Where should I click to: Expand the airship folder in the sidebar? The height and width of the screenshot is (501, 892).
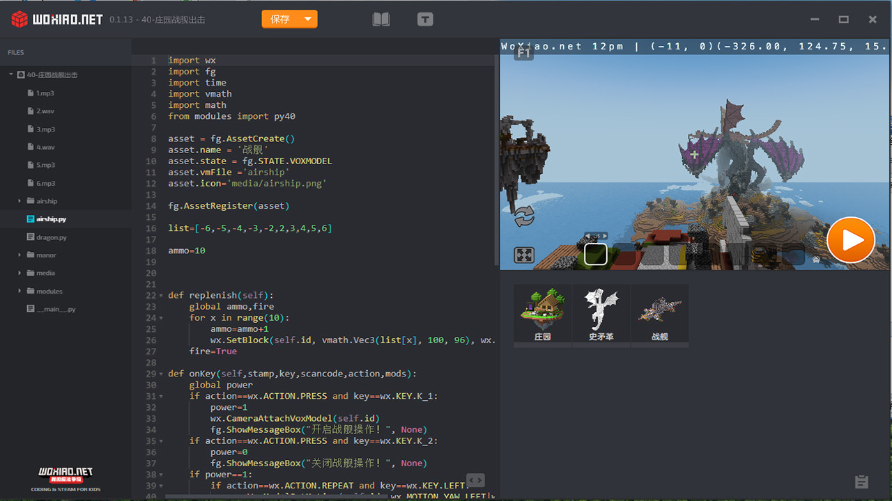tap(19, 200)
